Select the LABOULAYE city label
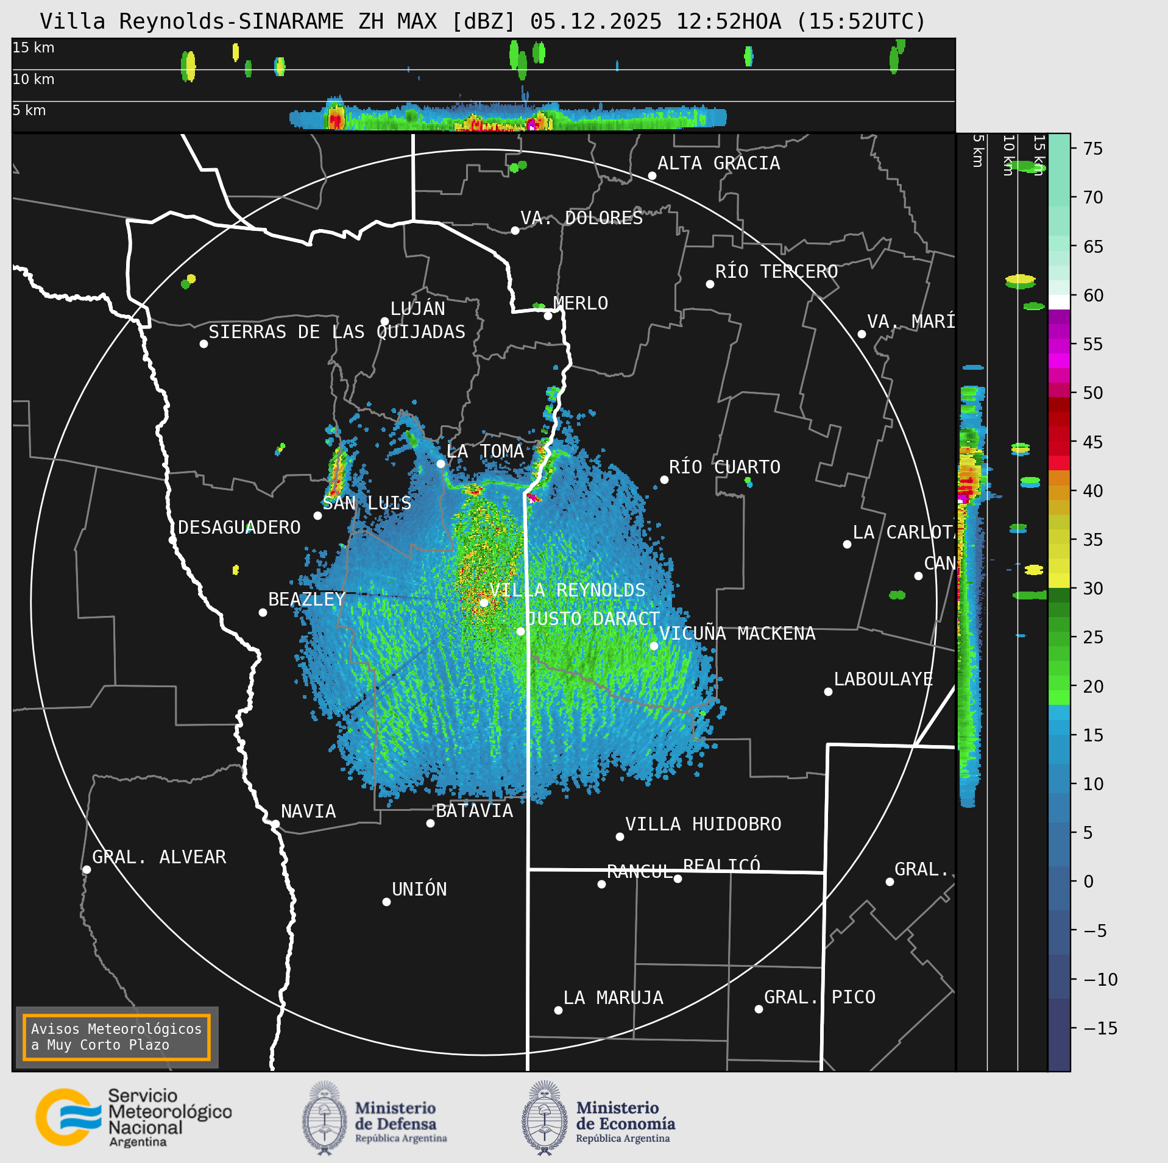The image size is (1168, 1163). [x=883, y=679]
